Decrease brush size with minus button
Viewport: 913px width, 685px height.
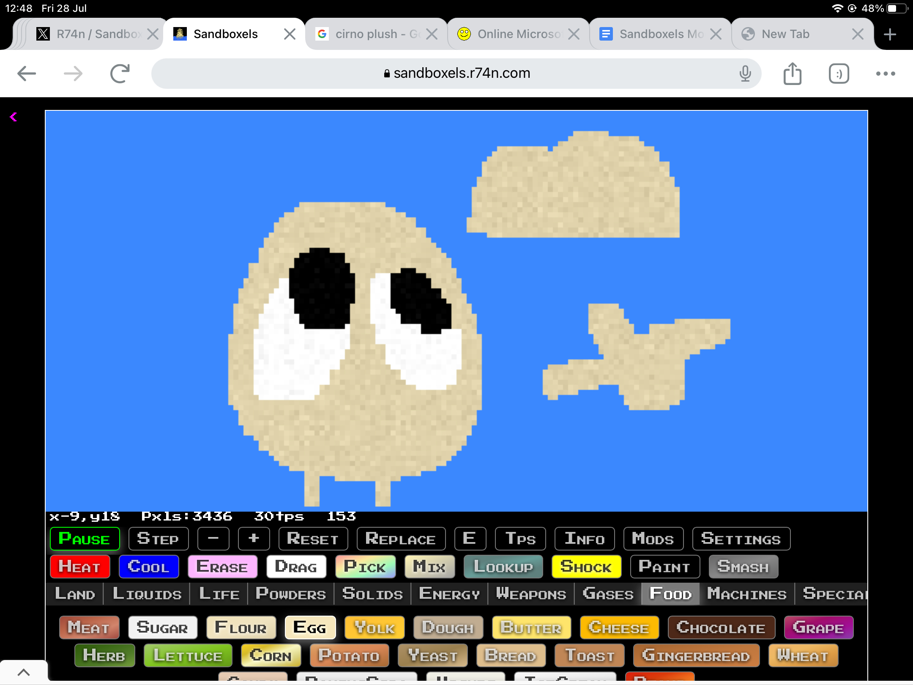pos(213,539)
